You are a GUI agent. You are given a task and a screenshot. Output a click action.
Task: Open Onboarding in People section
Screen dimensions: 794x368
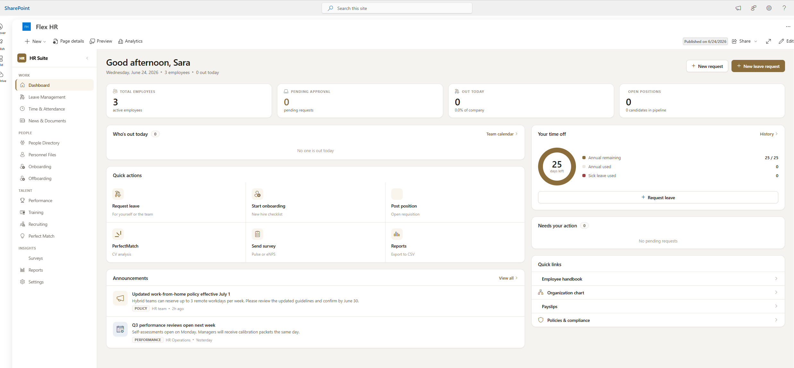55,167
